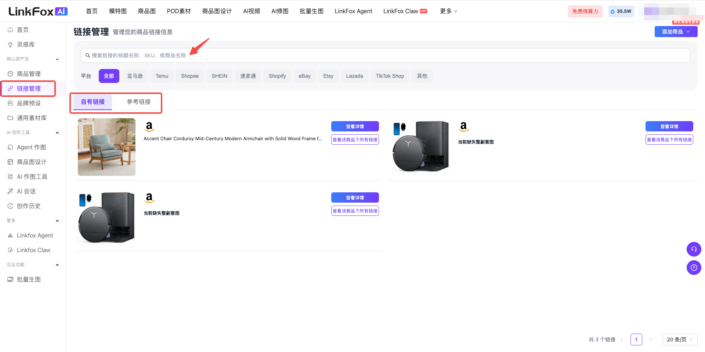The height and width of the screenshot is (352, 705).
Task: Select the 链接管理 link icon
Action: click(10, 88)
